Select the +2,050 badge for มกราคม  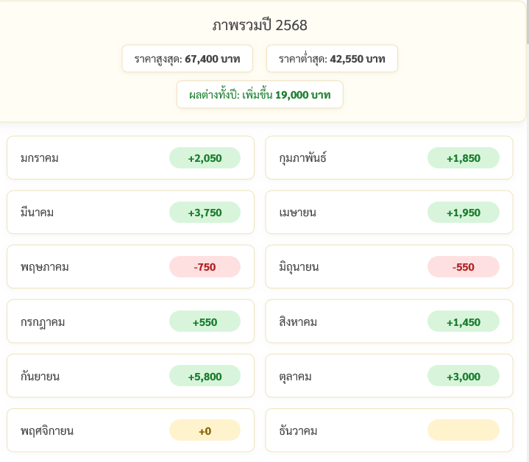205,157
